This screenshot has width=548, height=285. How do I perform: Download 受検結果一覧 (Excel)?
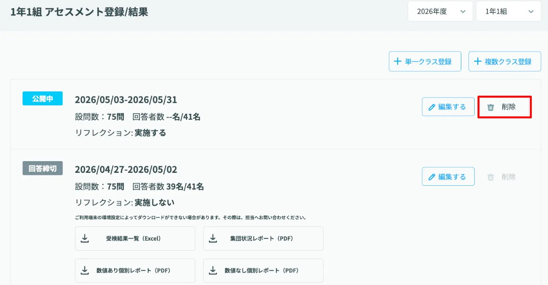coord(135,239)
